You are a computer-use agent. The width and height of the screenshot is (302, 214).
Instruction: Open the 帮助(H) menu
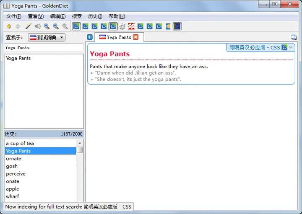(117, 16)
